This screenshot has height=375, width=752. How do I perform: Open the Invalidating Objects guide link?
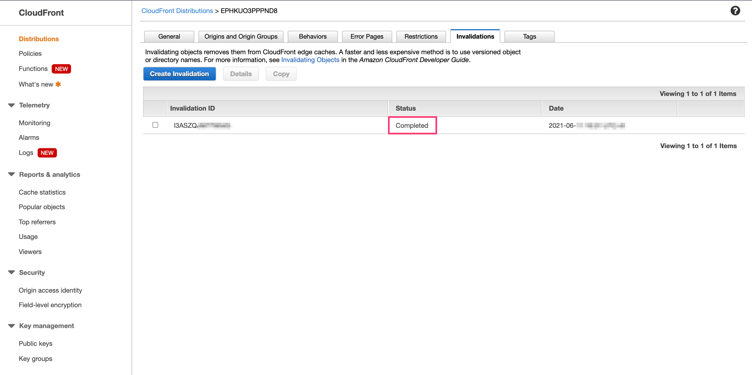(310, 60)
